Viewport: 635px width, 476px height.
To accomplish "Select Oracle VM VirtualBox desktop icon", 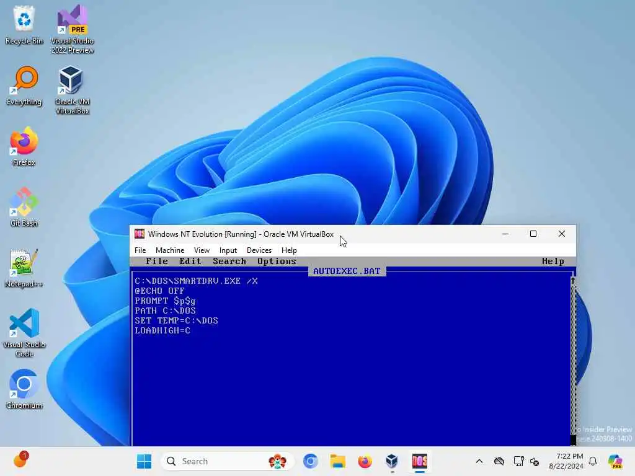I will click(x=73, y=90).
